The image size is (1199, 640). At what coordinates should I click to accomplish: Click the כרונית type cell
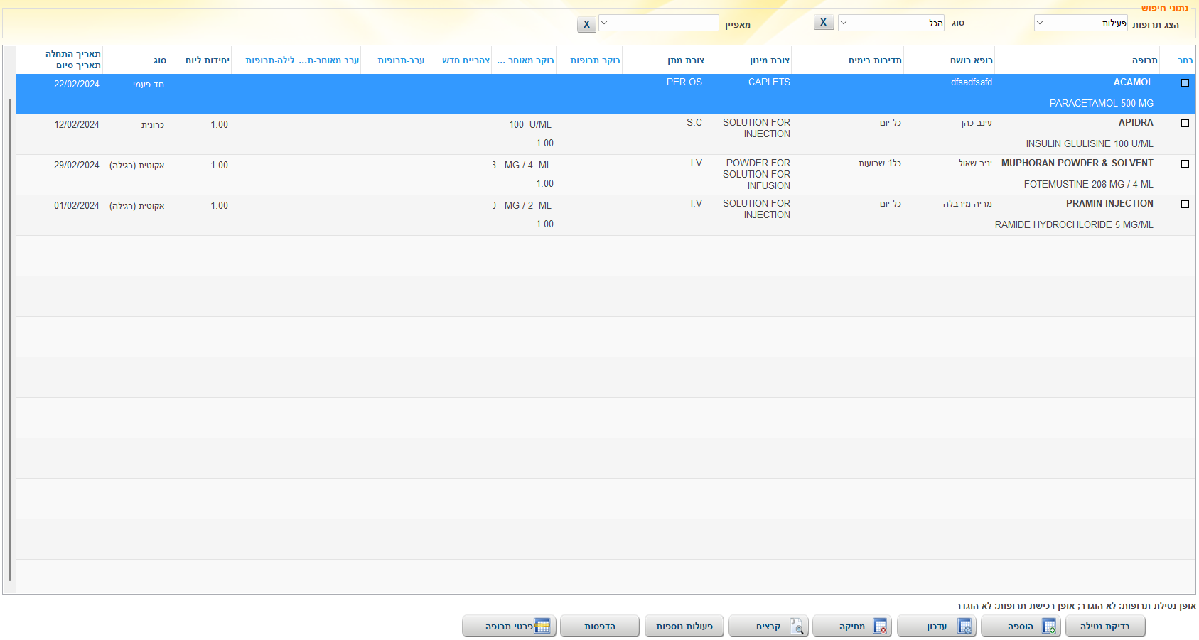click(153, 125)
